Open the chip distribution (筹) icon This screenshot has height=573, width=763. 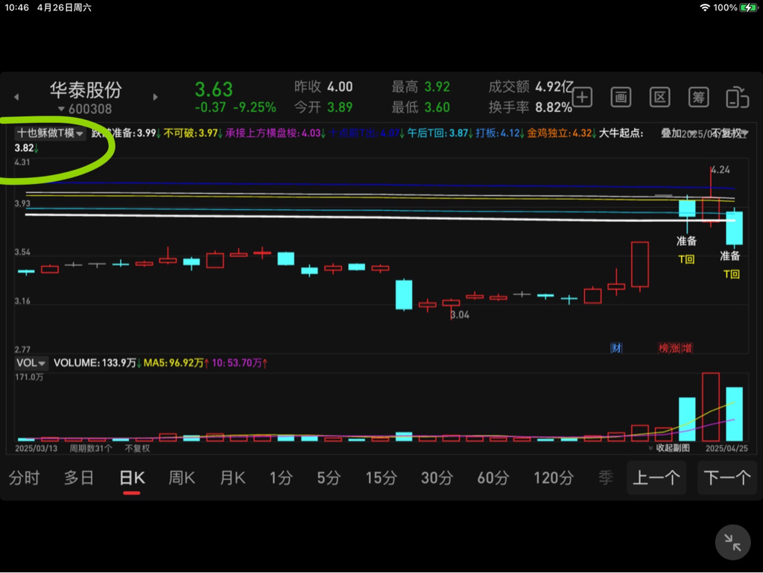click(x=699, y=98)
